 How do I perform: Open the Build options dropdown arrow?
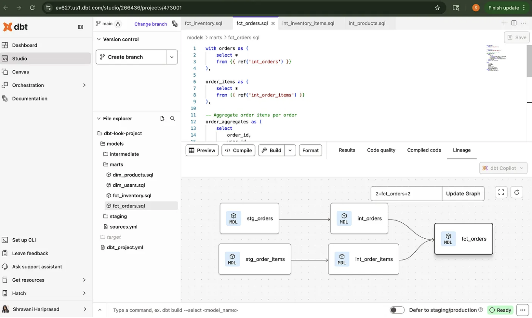290,150
